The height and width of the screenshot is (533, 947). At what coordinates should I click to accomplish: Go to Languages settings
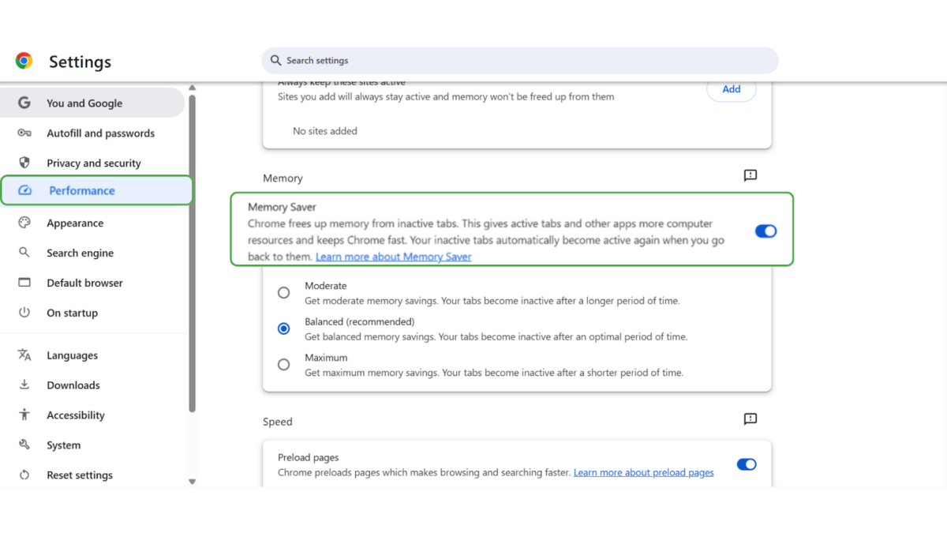coord(92,355)
